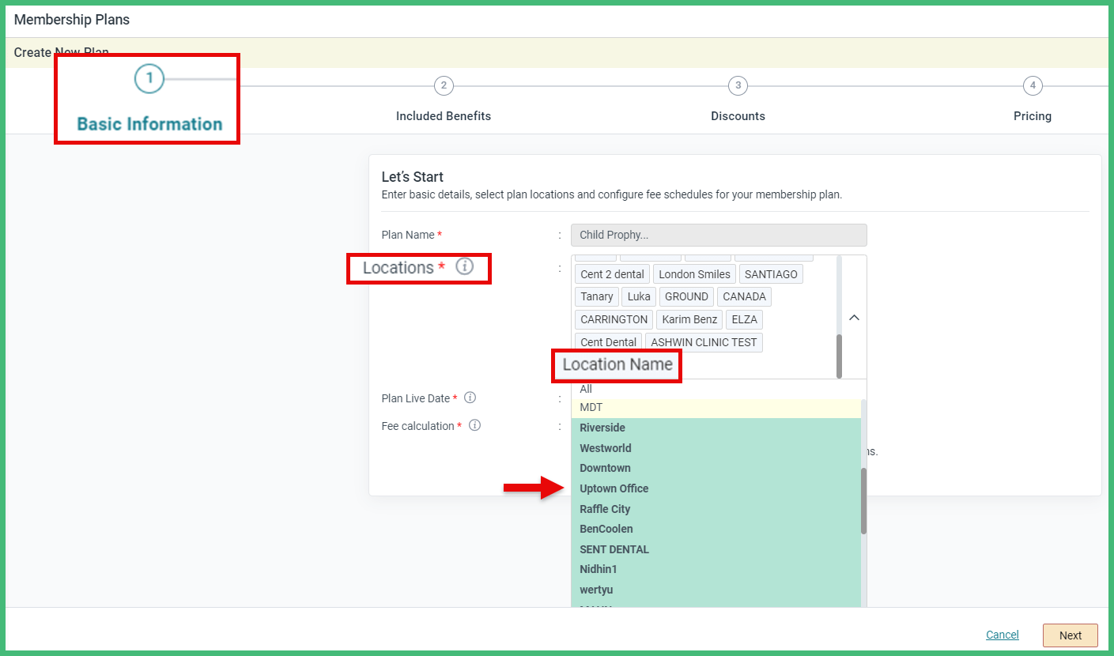This screenshot has width=1114, height=656.
Task: Click the info icon beside Plan Live Date
Action: coord(470,398)
